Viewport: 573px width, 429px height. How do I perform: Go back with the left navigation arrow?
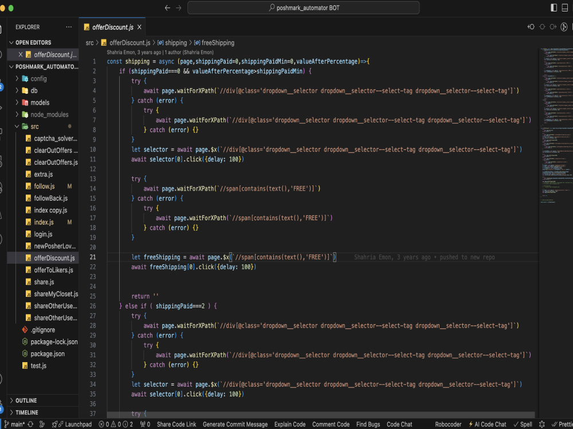point(167,7)
